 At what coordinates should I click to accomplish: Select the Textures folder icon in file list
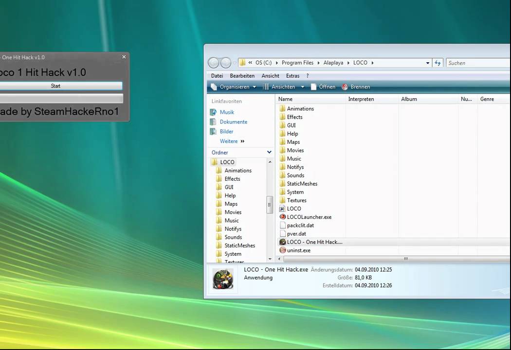[283, 200]
